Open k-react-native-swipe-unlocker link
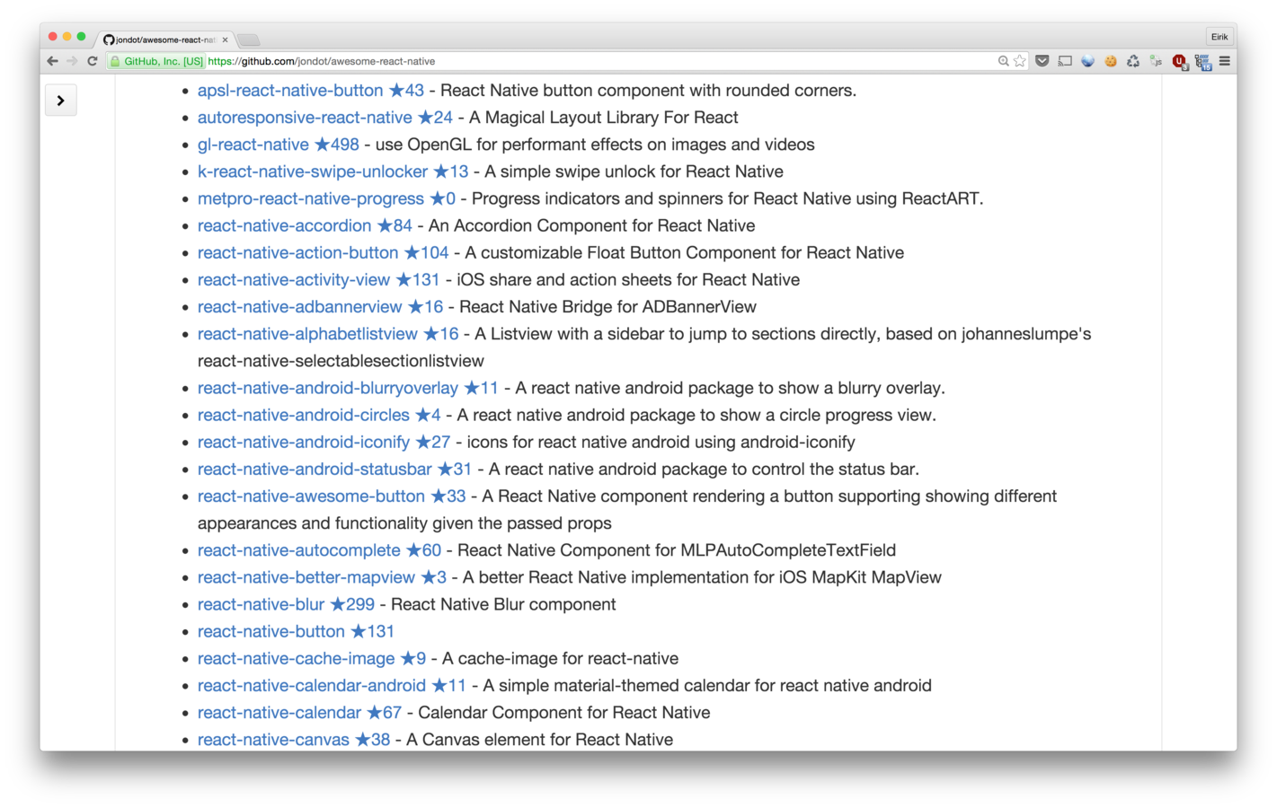 tap(333, 171)
